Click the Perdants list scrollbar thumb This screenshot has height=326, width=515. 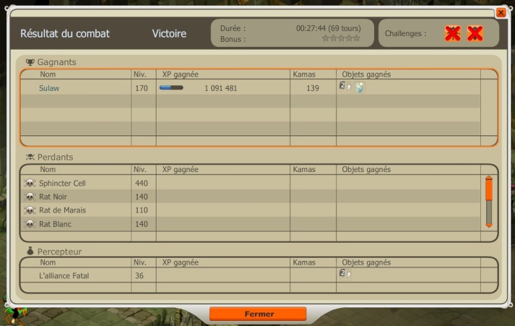(x=489, y=190)
